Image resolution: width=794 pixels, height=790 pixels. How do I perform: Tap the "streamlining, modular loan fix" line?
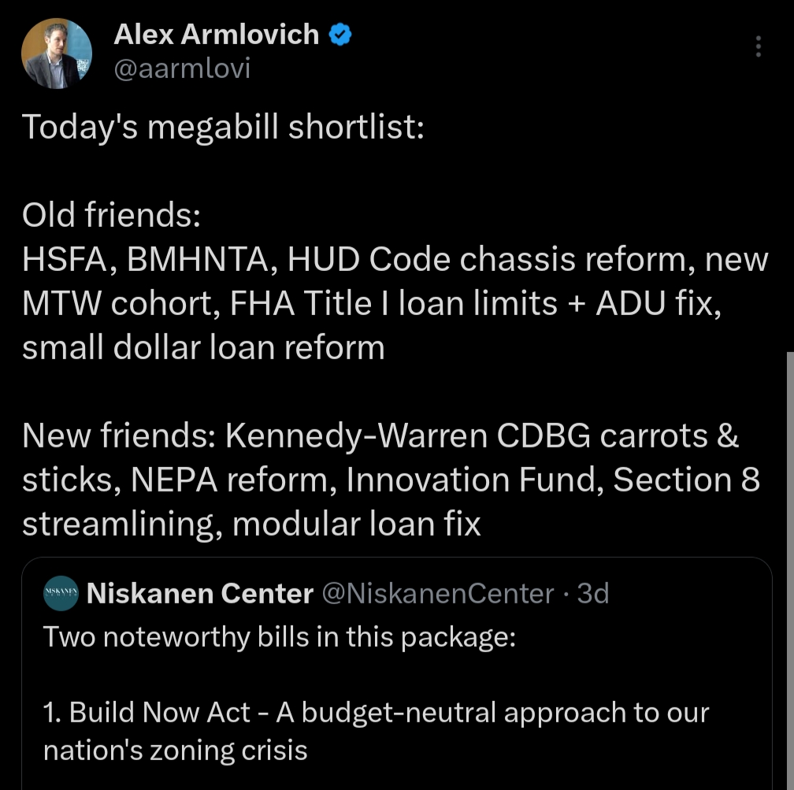click(x=251, y=524)
